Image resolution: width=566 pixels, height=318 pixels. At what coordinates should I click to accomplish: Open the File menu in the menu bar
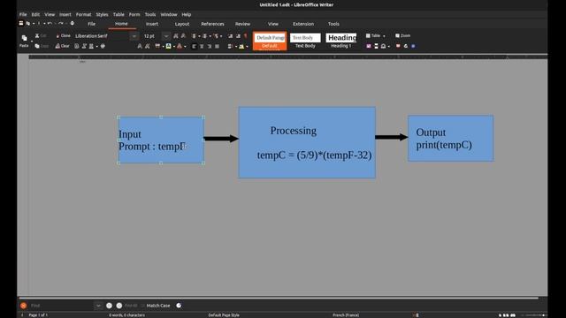point(23,14)
